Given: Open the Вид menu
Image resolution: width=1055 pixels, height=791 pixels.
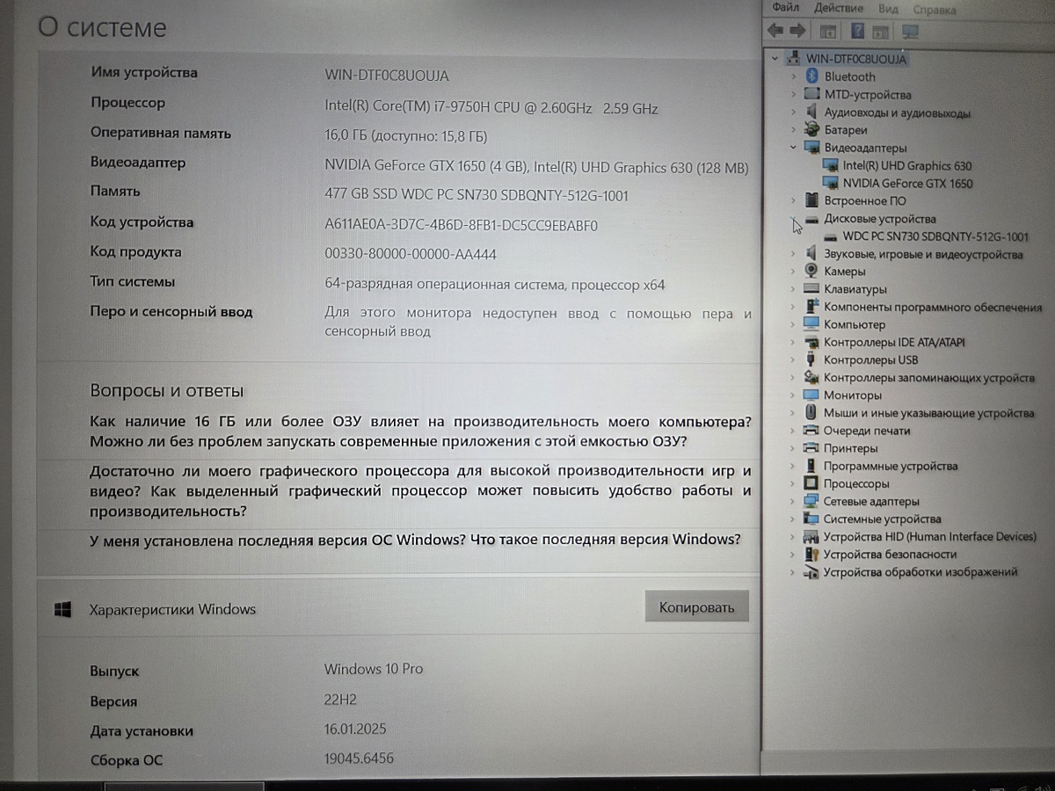Looking at the screenshot, I should point(888,9).
